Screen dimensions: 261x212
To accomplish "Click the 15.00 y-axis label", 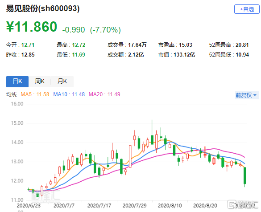I will (x=17, y=123).
